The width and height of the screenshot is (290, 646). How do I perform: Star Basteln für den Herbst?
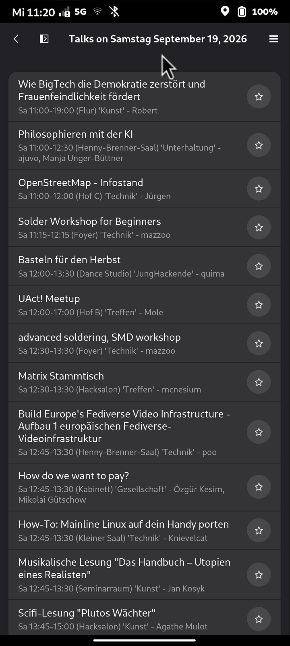(x=259, y=266)
